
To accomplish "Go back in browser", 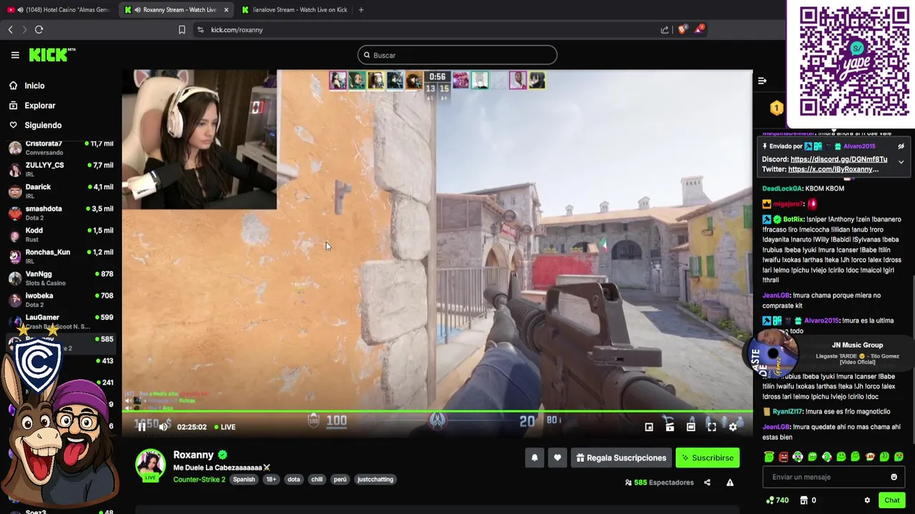I will (10, 30).
